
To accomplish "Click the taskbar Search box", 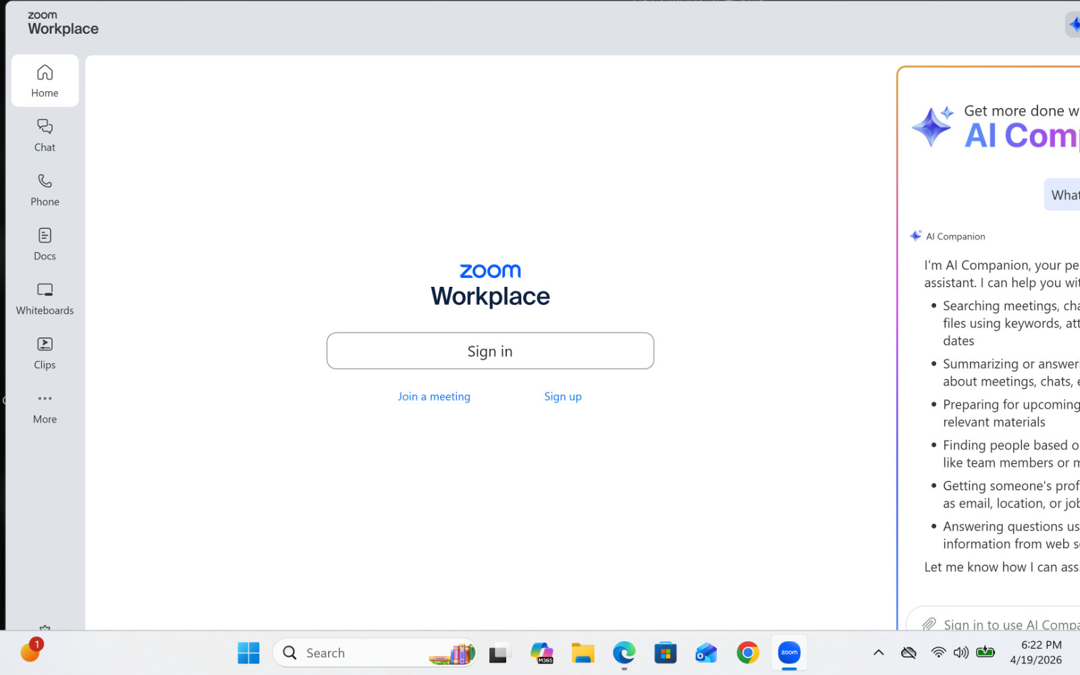I will [x=375, y=653].
